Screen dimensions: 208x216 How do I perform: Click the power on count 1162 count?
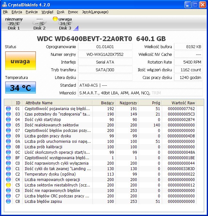click(188, 70)
